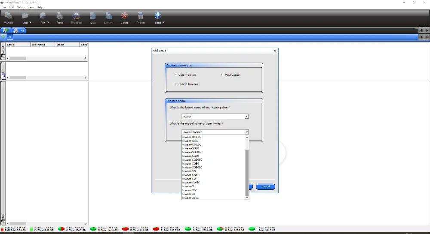Switch to the All printer tab
This screenshot has width=430, height=234.
coord(18,30)
